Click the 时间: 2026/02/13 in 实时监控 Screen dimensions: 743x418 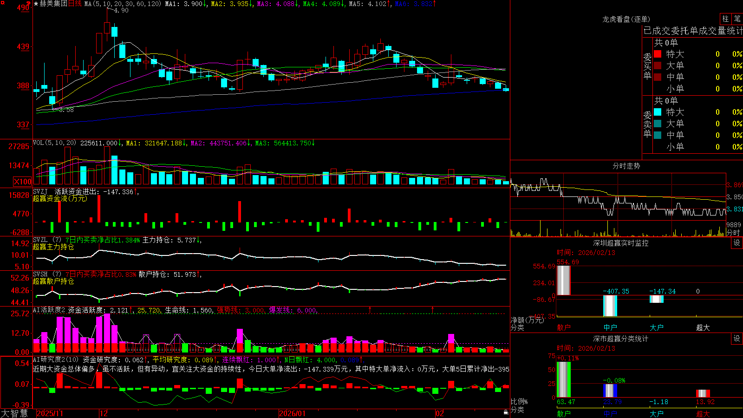[x=586, y=253]
